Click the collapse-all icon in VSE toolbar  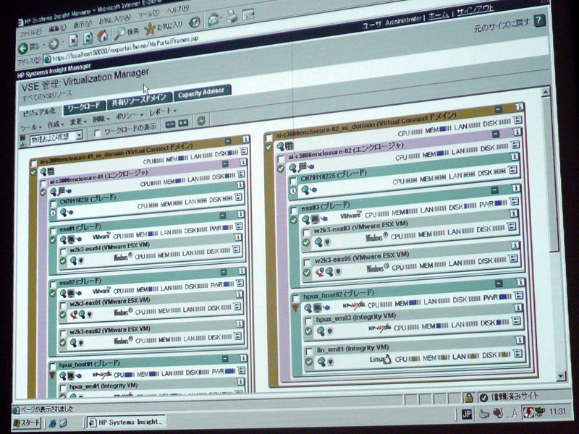170,124
